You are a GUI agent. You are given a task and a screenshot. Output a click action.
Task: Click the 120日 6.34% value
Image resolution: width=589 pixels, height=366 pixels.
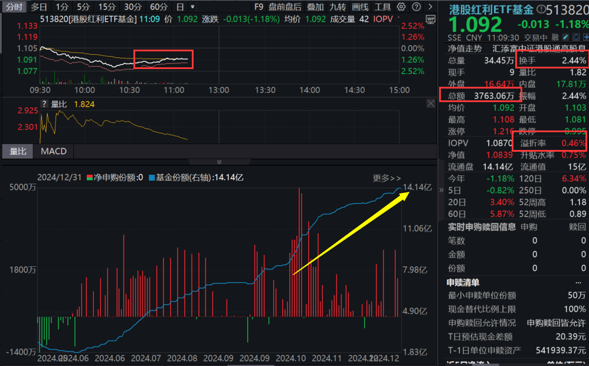point(574,178)
